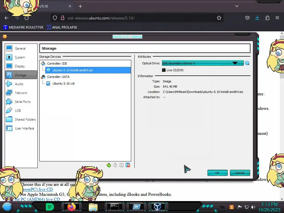Select ubuntu-5.10-install-amd64.iso in storage tree
Viewport: 284px width, 213px height.
coord(88,70)
